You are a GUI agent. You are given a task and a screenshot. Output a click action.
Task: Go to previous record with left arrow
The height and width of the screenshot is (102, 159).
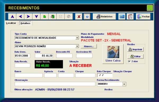[20, 16]
